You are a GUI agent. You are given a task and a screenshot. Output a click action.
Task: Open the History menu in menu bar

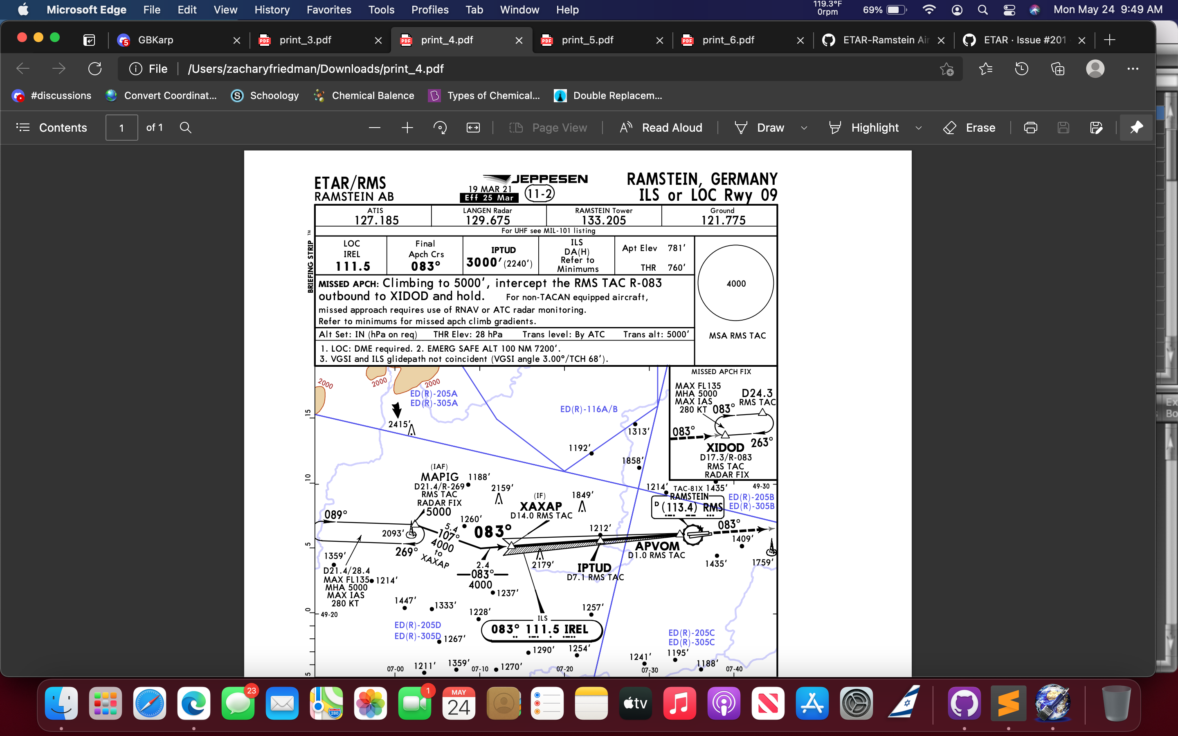pos(271,9)
